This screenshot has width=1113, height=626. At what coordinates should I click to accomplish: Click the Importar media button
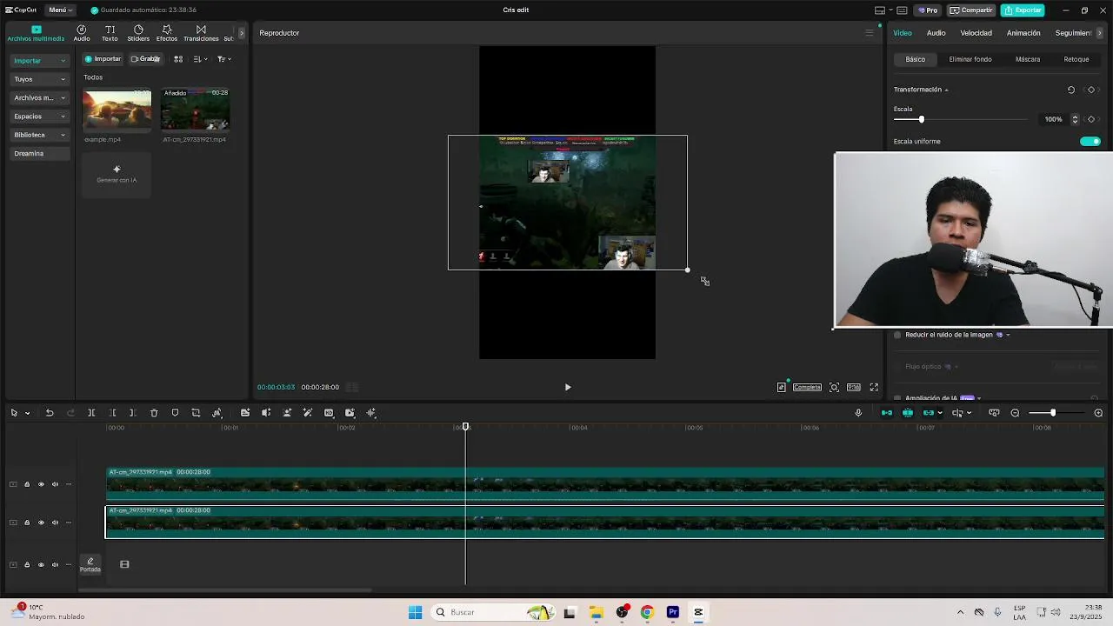tap(103, 59)
